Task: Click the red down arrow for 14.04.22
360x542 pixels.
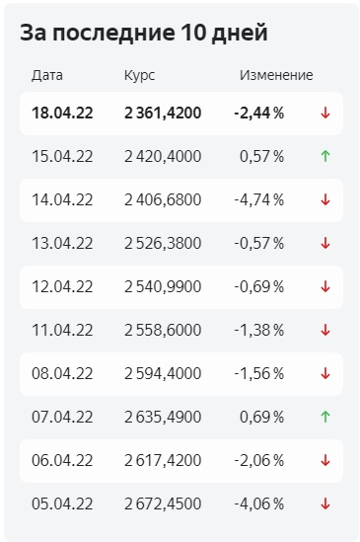Action: pyautogui.click(x=325, y=199)
